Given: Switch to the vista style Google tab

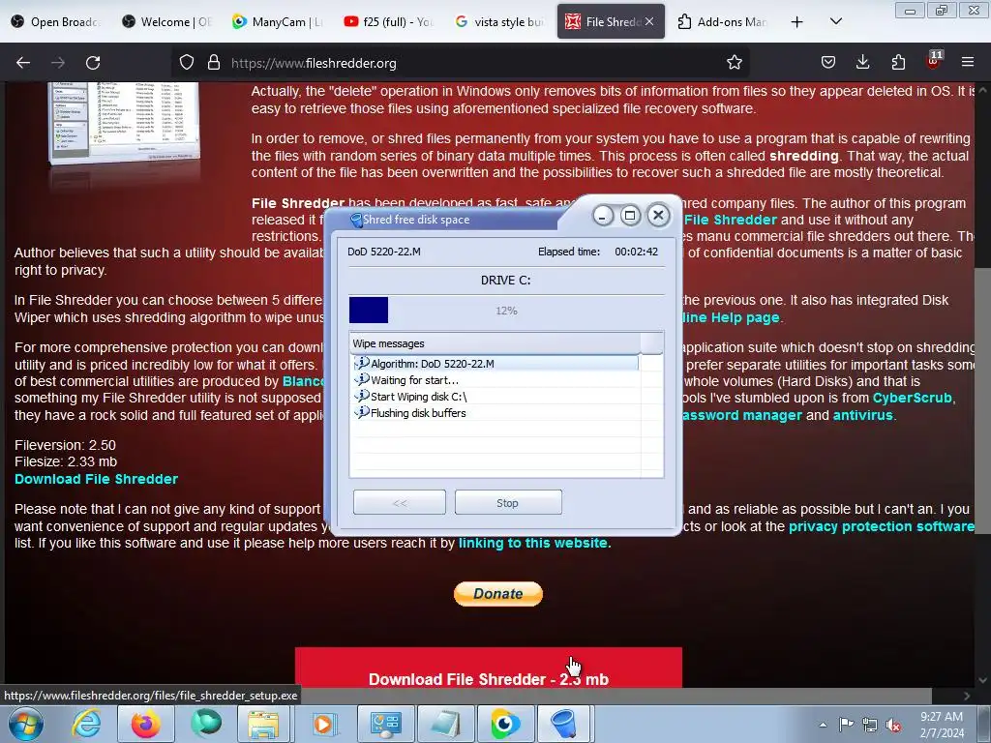Looking at the screenshot, I should pyautogui.click(x=499, y=21).
